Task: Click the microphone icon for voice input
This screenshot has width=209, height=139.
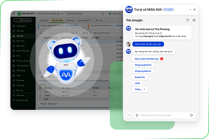Action: coord(137,115)
